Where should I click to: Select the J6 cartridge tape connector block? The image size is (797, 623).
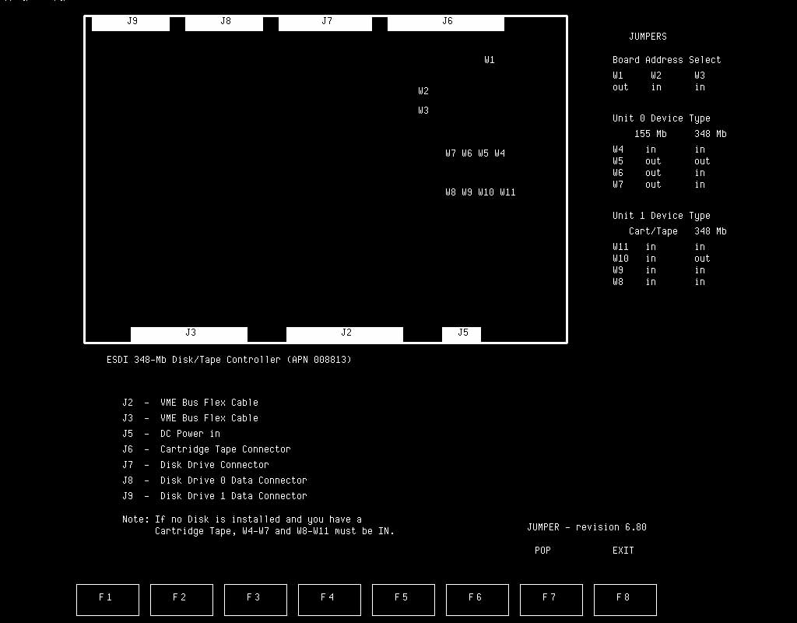446,23
